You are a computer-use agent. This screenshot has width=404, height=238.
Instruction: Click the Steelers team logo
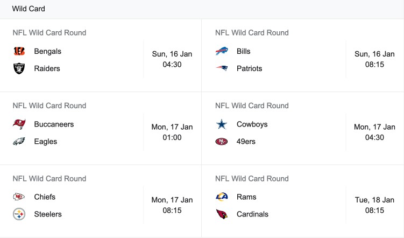19,214
